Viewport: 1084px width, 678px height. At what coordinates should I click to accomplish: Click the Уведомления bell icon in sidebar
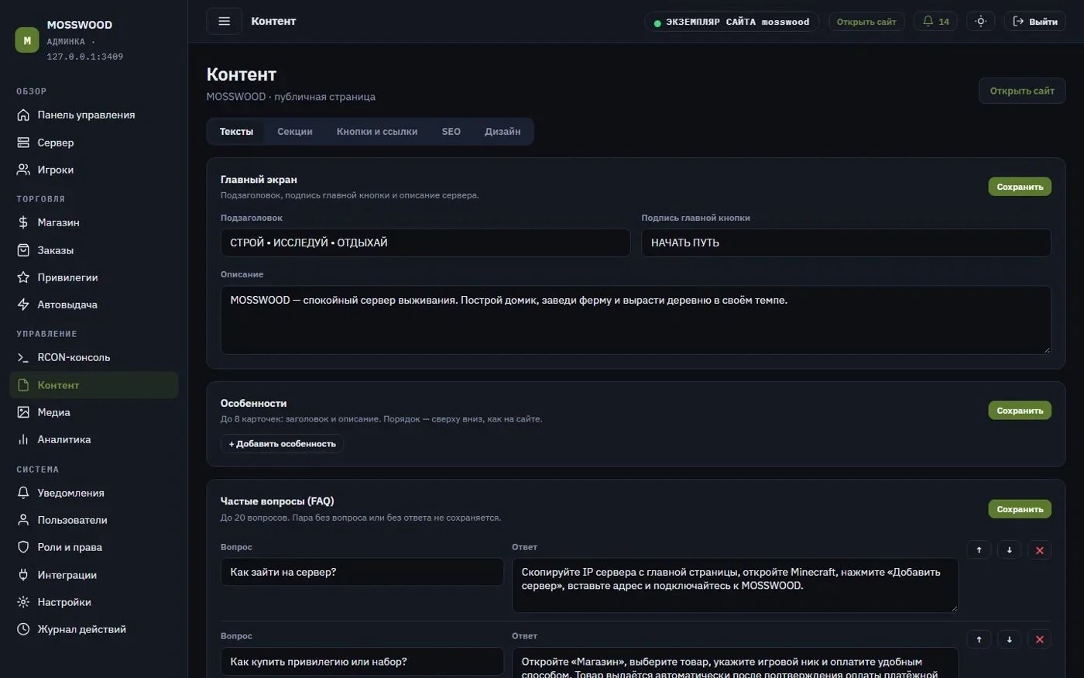(x=23, y=493)
